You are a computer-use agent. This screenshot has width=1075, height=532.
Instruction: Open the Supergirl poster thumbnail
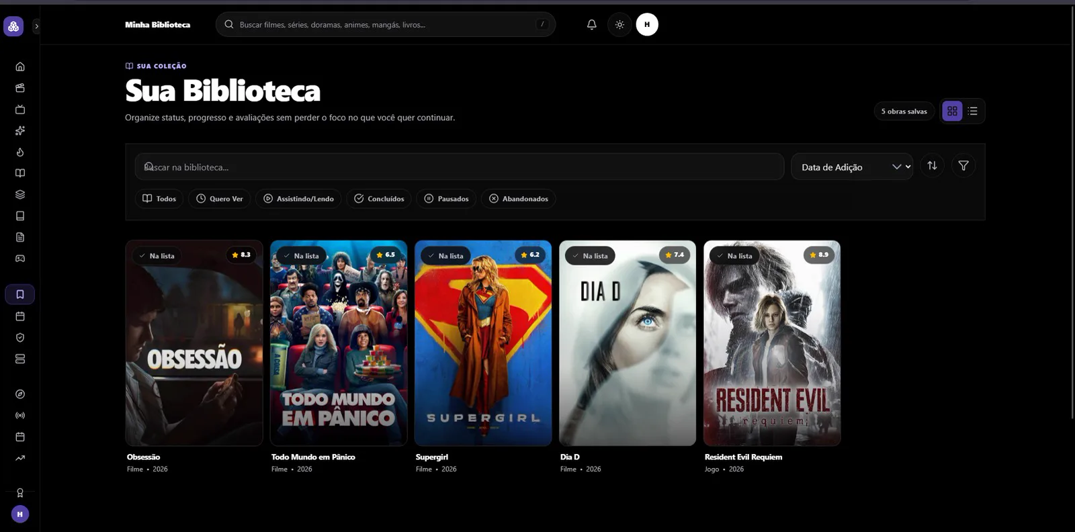[483, 343]
